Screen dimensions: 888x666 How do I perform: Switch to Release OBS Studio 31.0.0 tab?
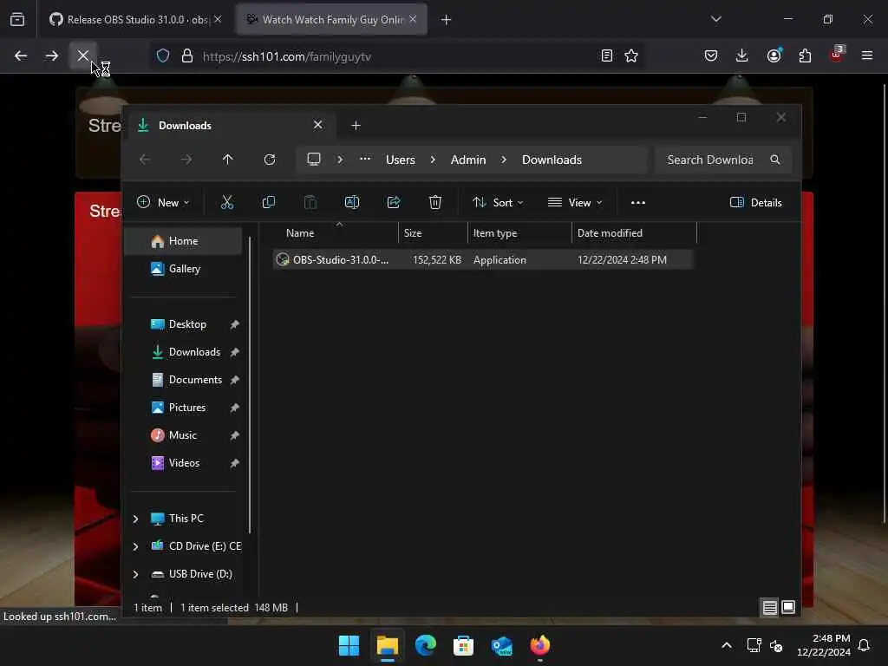tap(134, 20)
